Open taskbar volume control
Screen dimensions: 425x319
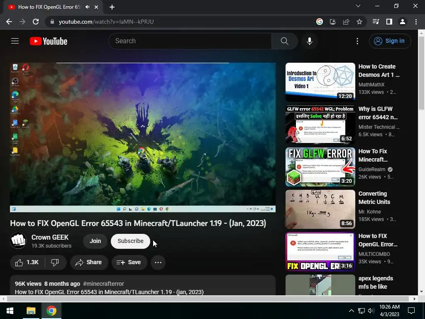pyautogui.click(x=371, y=311)
